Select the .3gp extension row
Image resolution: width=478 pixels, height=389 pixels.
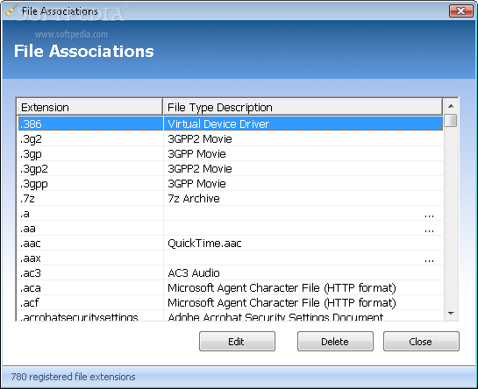(231, 153)
